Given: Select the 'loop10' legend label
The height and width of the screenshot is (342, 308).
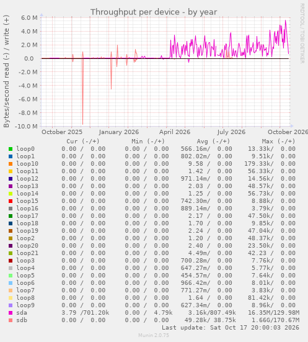Looking at the screenshot, I should [x=27, y=164].
